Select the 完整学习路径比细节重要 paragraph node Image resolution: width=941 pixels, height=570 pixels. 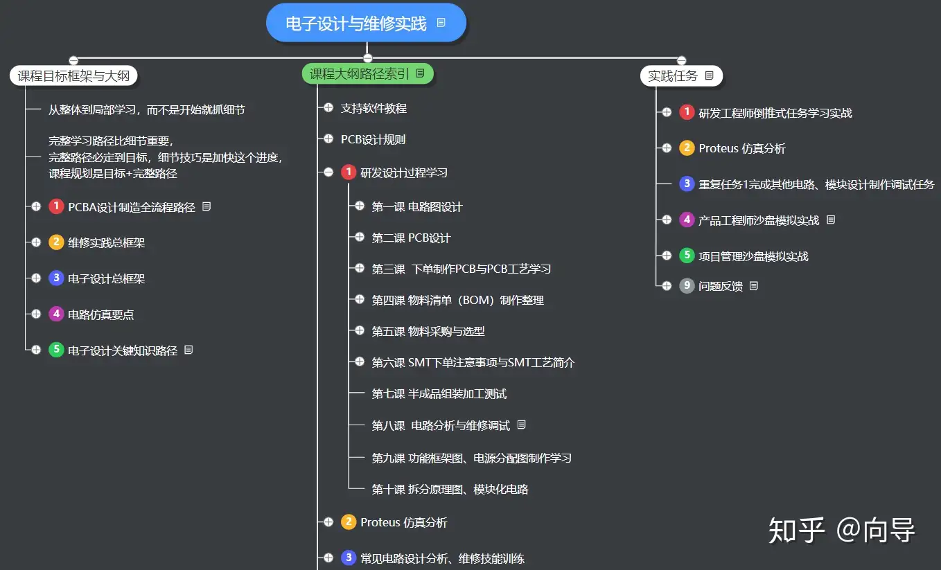click(x=166, y=157)
